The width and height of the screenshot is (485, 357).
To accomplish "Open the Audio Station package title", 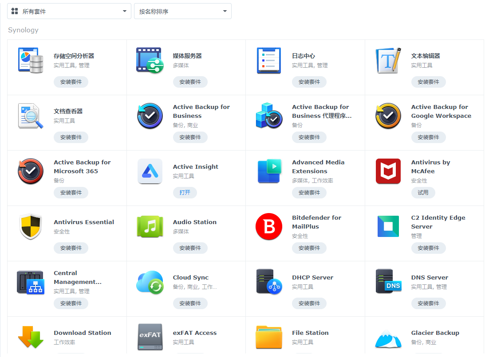I will [194, 222].
